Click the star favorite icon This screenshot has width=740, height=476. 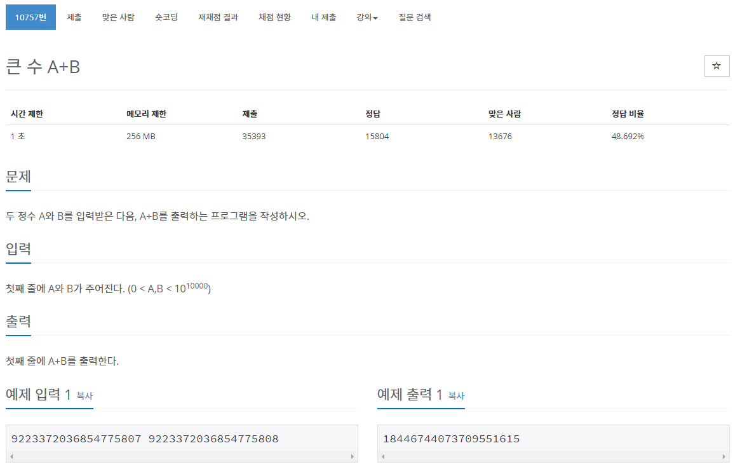tap(716, 65)
